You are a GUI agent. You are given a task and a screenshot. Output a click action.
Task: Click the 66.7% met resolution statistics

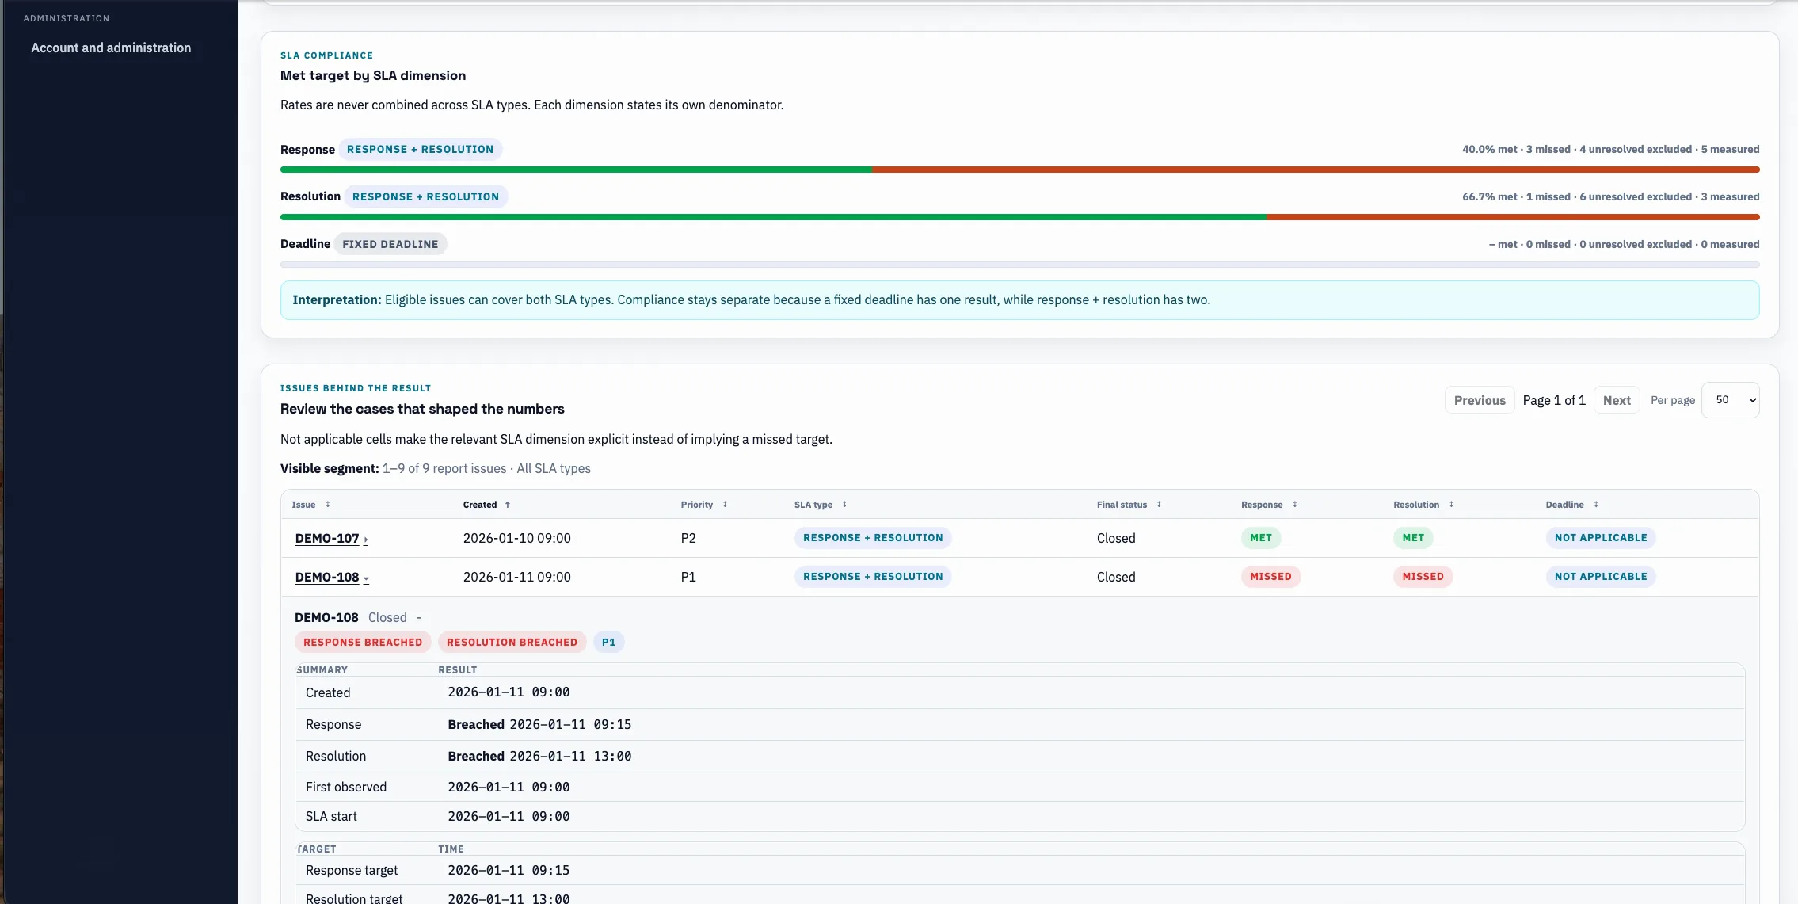(1610, 197)
